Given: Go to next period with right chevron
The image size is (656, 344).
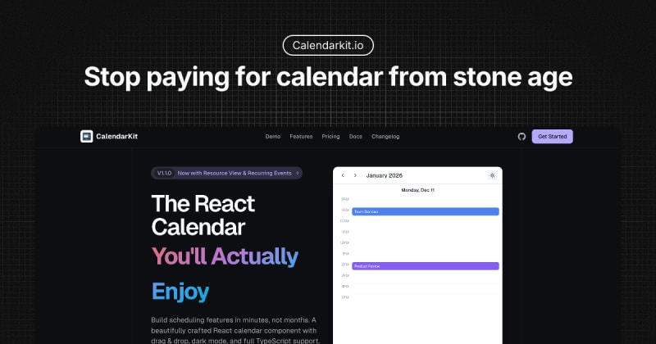Looking at the screenshot, I should (355, 175).
